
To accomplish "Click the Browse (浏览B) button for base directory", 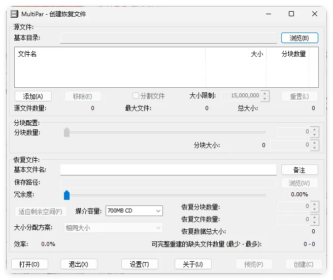I will (x=299, y=38).
